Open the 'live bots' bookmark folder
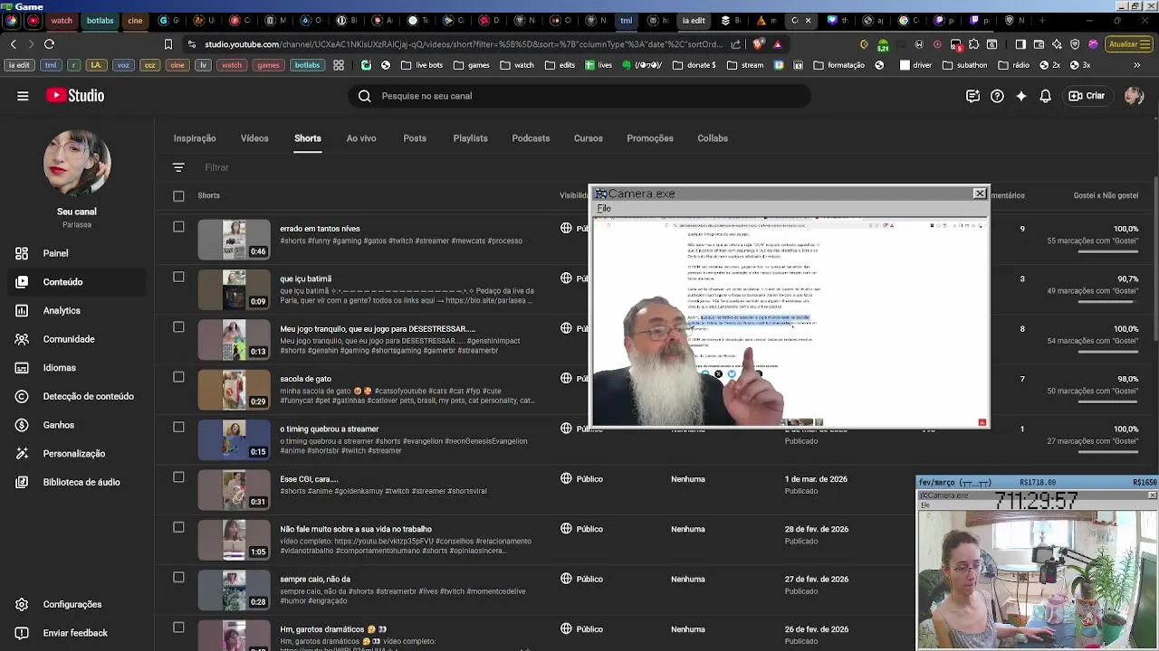 point(422,65)
